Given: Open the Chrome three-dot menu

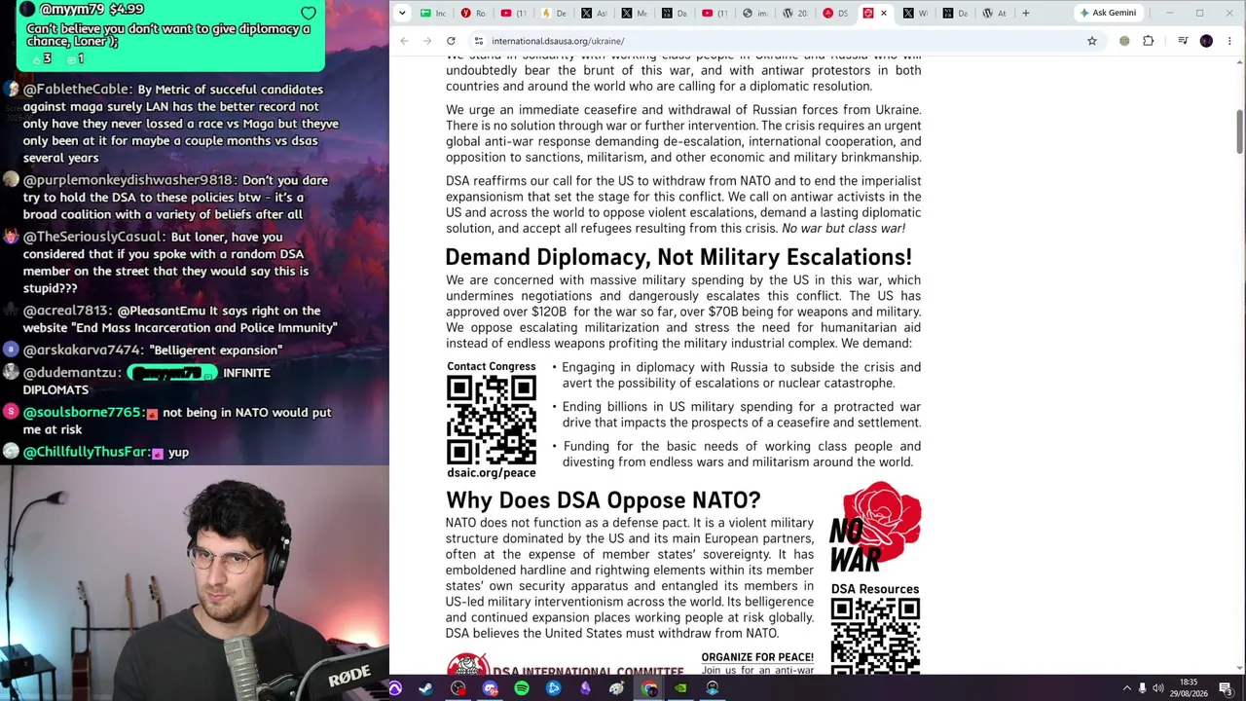Looking at the screenshot, I should (1230, 41).
